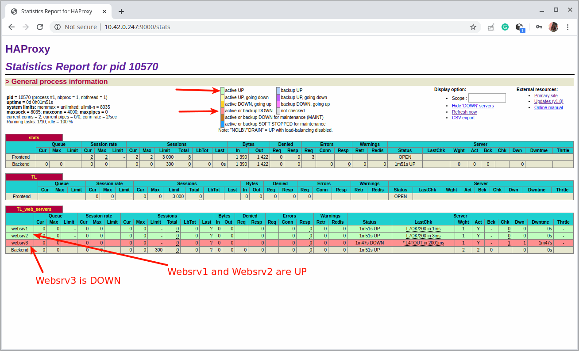Open the user profile avatar

point(553,27)
